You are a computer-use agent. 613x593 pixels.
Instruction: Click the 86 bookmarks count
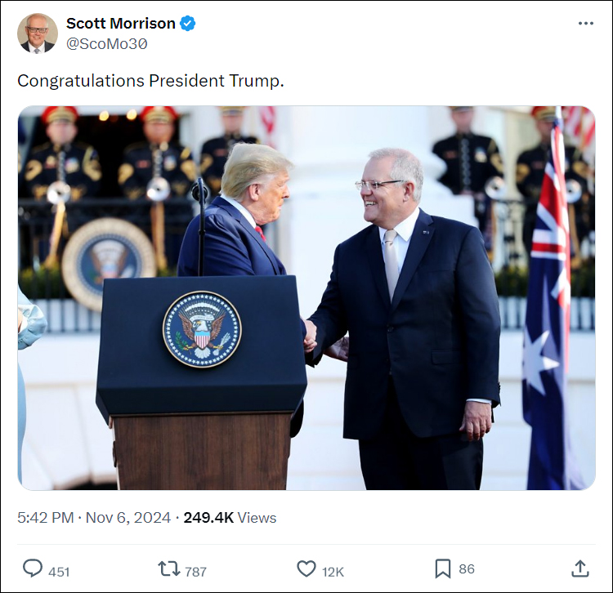pos(467,569)
